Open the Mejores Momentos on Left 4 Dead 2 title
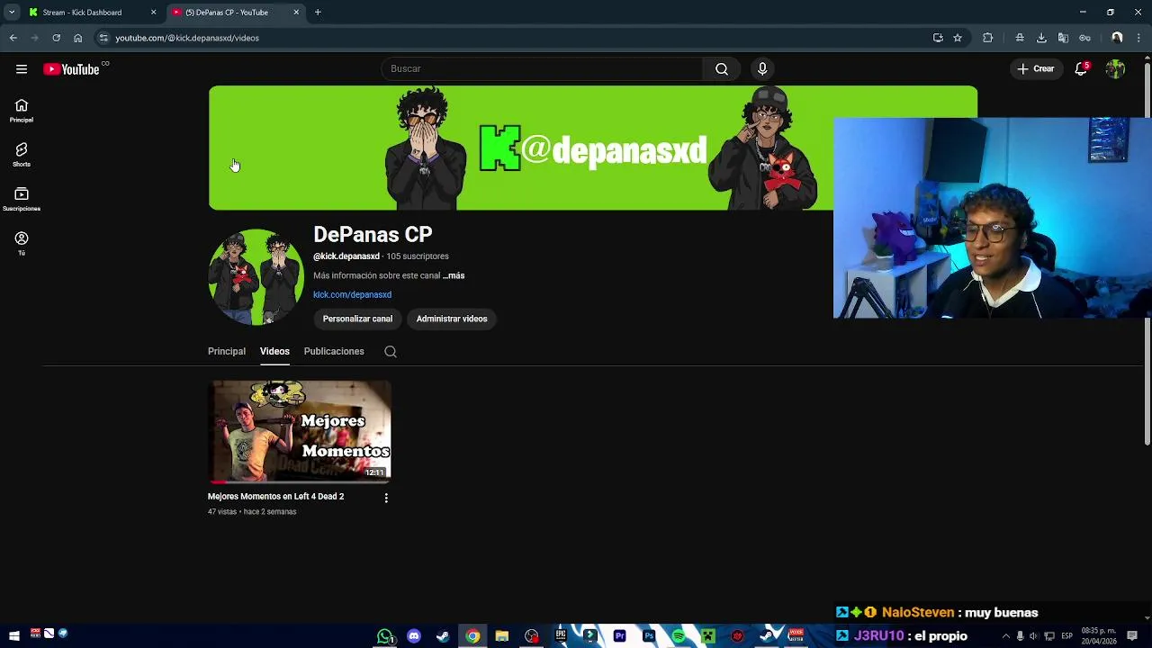This screenshot has height=648, width=1152. click(275, 497)
